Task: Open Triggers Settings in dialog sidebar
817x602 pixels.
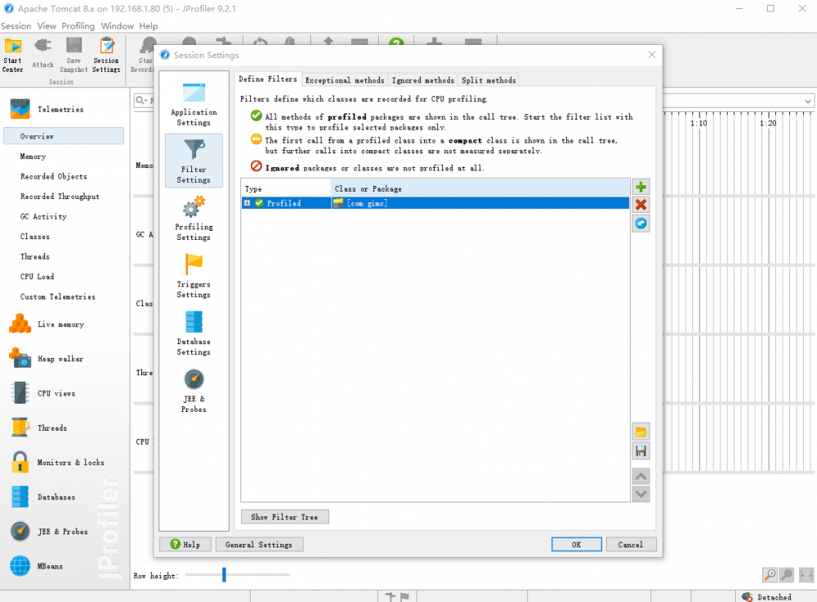Action: (x=194, y=276)
